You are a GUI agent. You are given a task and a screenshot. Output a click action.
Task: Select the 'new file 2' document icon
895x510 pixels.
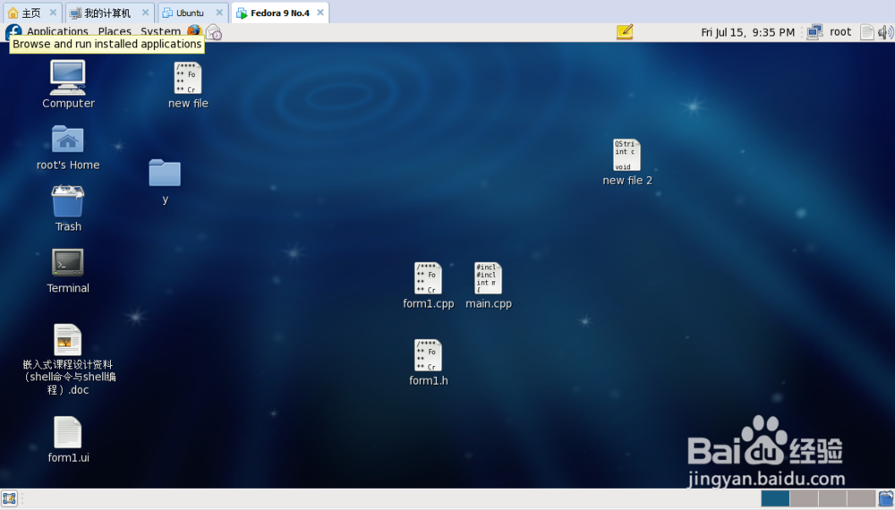(x=626, y=155)
